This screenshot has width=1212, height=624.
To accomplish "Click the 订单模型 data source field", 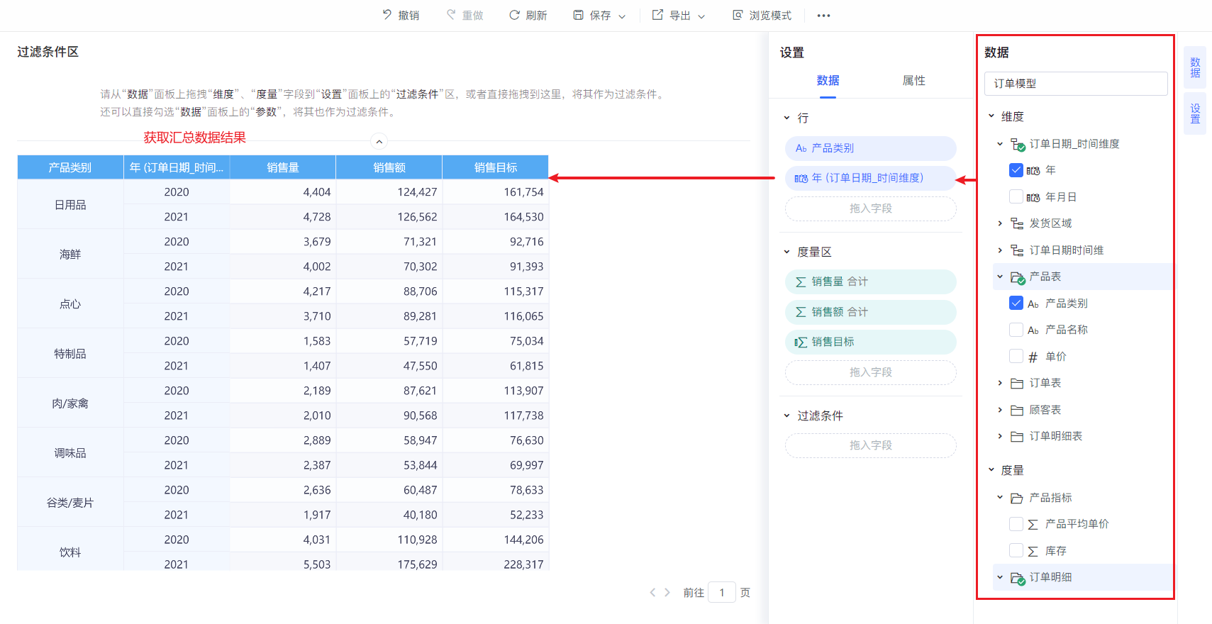I will click(1076, 84).
